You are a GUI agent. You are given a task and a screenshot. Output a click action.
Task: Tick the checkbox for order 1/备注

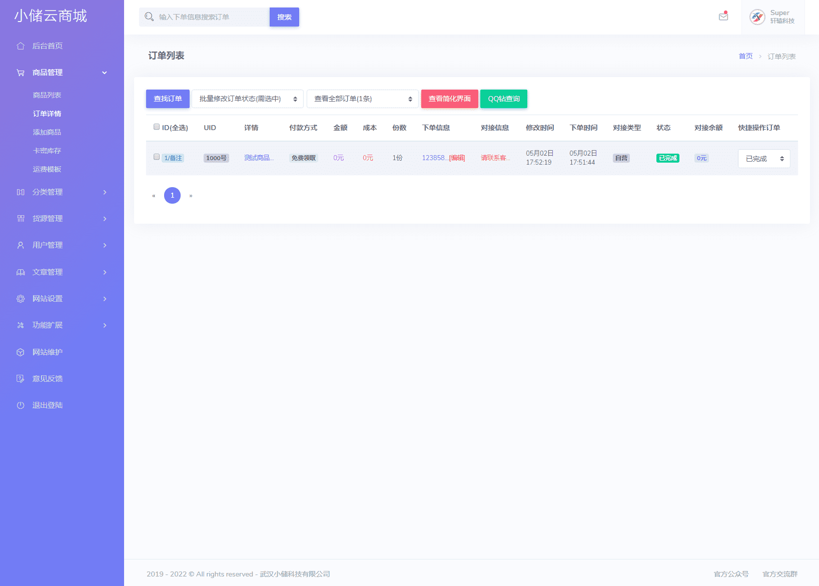[157, 157]
